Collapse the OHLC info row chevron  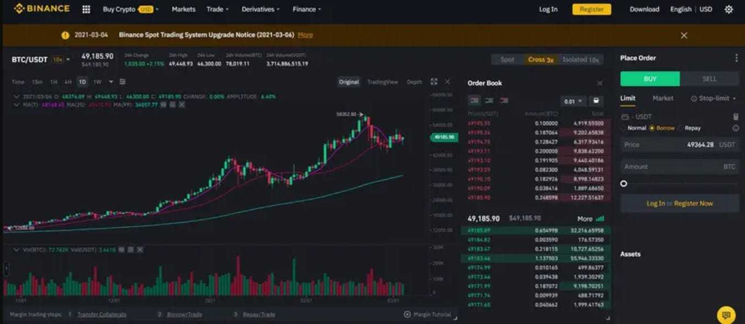pyautogui.click(x=16, y=97)
